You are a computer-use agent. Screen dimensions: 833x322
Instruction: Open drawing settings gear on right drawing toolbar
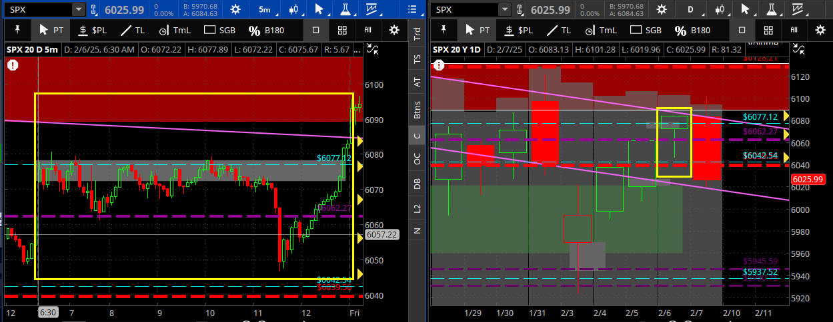click(x=819, y=30)
